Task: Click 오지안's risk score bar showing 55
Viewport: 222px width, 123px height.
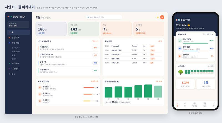Action: [89, 101]
